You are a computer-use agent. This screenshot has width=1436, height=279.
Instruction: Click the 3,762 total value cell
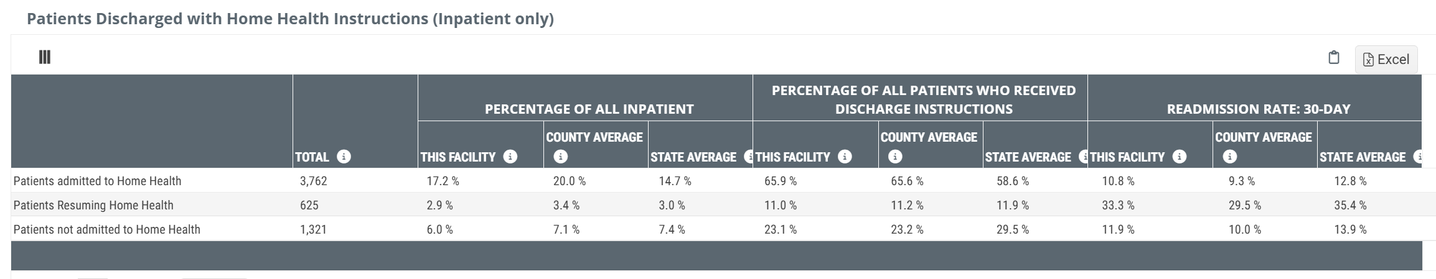click(x=313, y=181)
